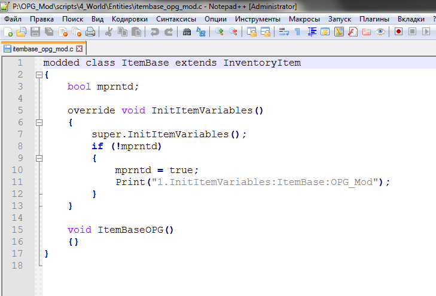Open the User Defined Language dialog icon

pos(325,32)
